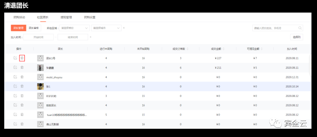Click the avatar of 团长1号
317x137 pixels.
click(x=40, y=58)
